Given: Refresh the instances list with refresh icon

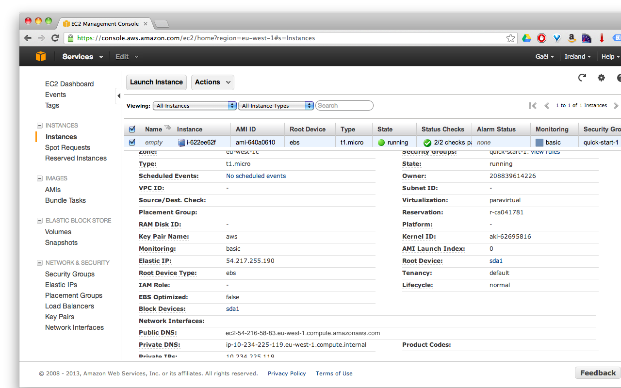Looking at the screenshot, I should tap(582, 78).
